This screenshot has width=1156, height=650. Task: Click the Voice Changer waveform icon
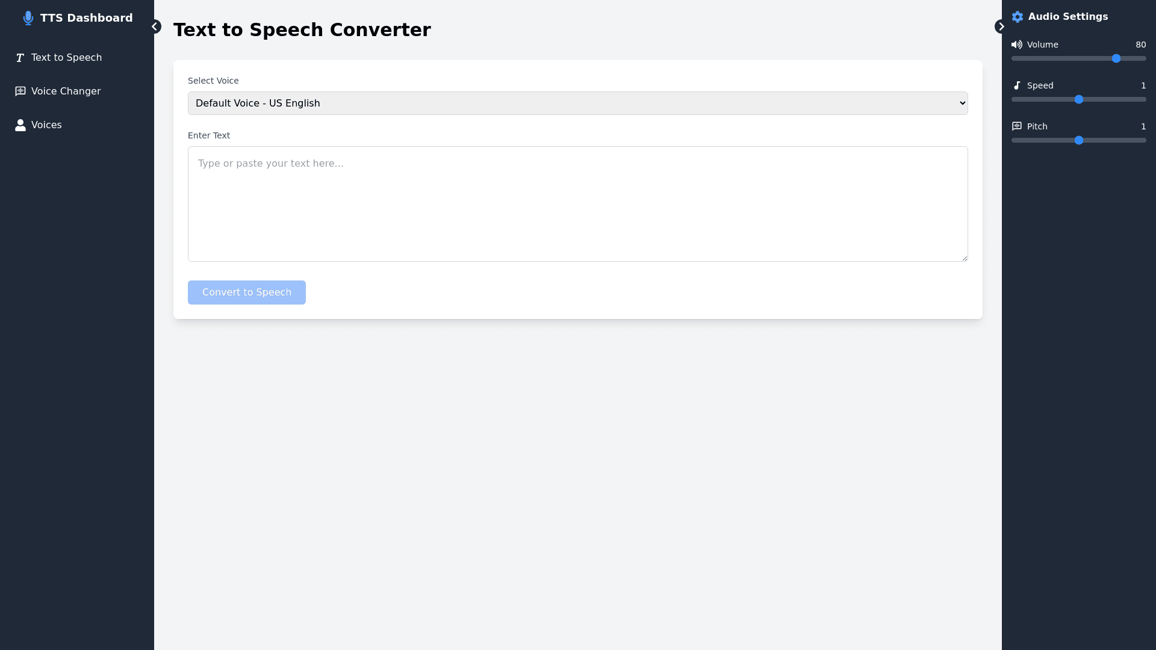point(20,91)
